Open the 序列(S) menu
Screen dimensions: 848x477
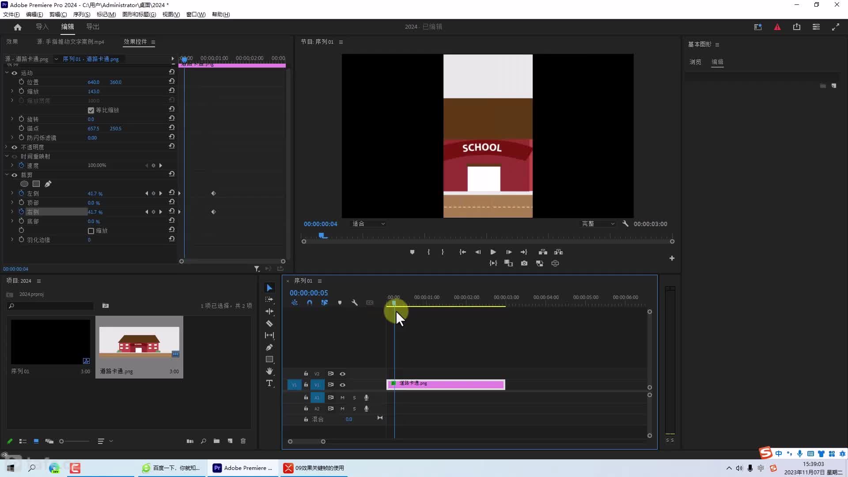pyautogui.click(x=82, y=14)
